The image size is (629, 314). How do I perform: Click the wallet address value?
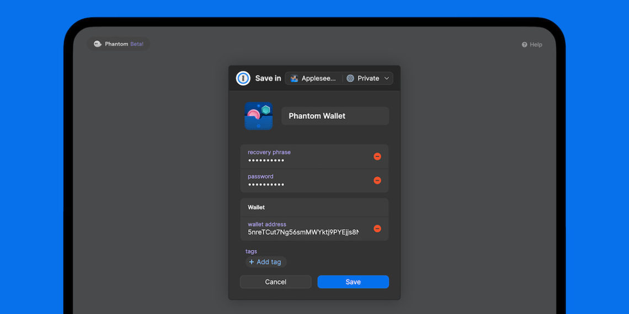click(303, 232)
